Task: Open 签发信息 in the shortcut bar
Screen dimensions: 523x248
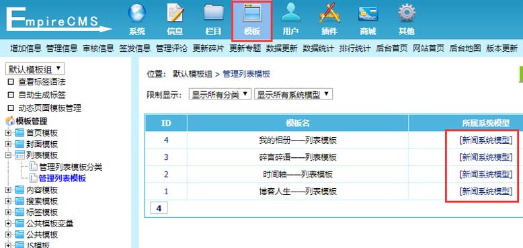Action: click(x=134, y=48)
